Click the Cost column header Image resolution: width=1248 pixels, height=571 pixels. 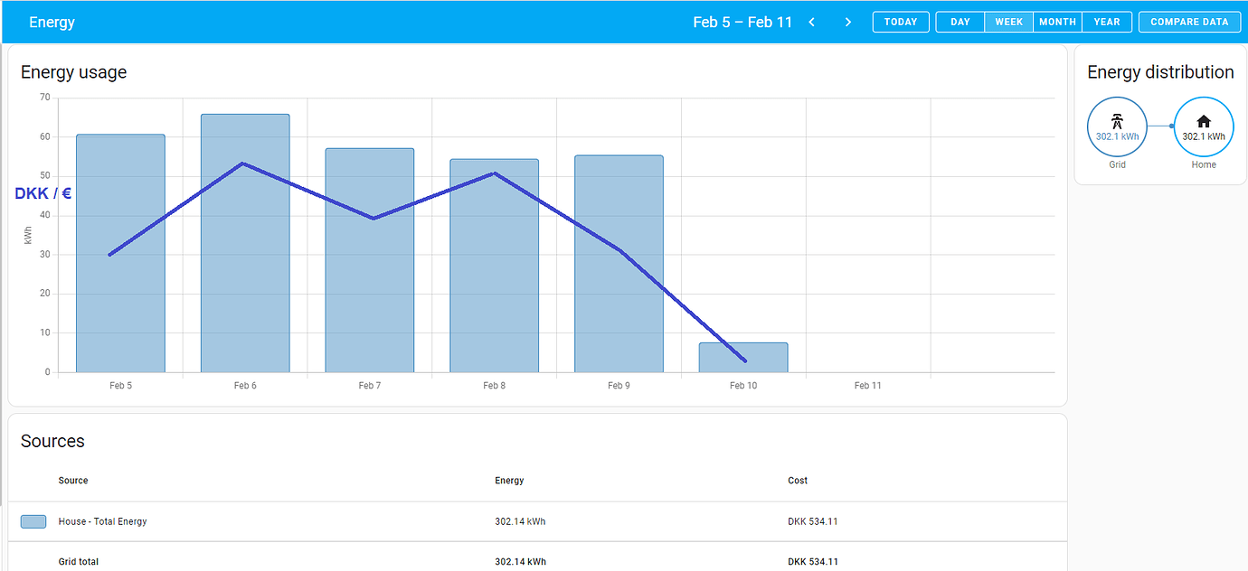(798, 481)
